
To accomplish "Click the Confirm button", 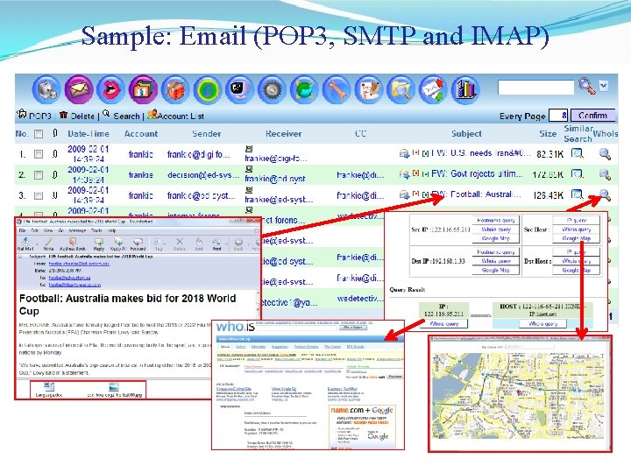I will point(592,116).
